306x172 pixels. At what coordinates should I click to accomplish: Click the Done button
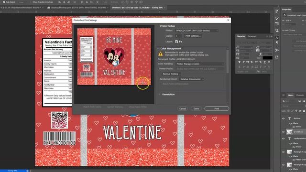pyautogui.click(x=196, y=108)
